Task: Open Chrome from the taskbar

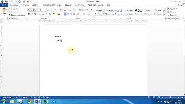Action: coord(29,102)
